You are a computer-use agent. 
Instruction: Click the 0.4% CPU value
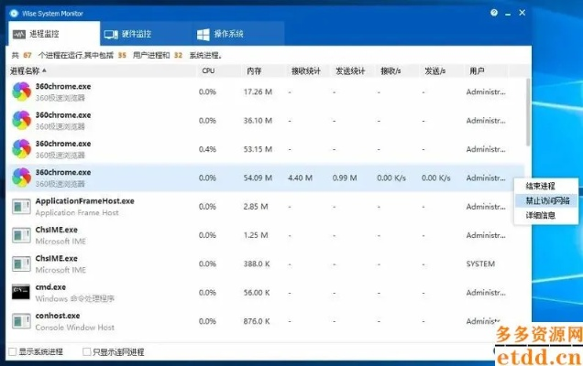tap(207, 149)
